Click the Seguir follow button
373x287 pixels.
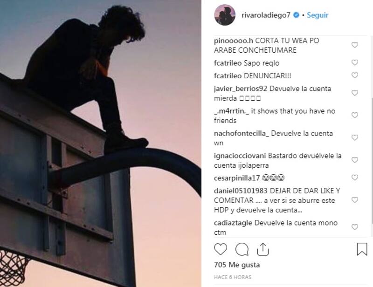(318, 15)
